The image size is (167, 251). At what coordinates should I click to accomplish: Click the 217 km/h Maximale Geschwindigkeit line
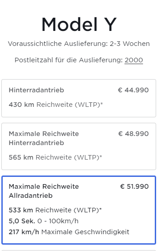69,232
